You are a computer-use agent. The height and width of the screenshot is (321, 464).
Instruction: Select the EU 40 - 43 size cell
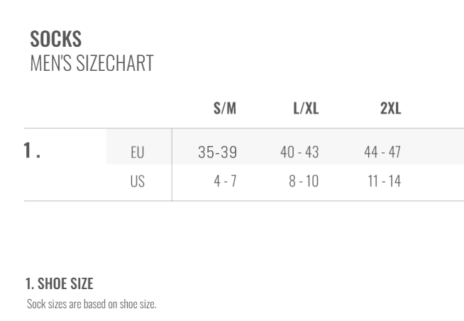click(300, 152)
